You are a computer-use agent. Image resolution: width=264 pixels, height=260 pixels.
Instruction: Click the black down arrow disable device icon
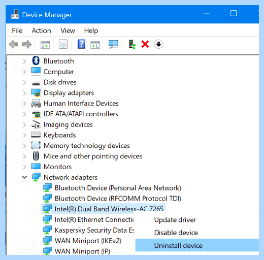158,44
